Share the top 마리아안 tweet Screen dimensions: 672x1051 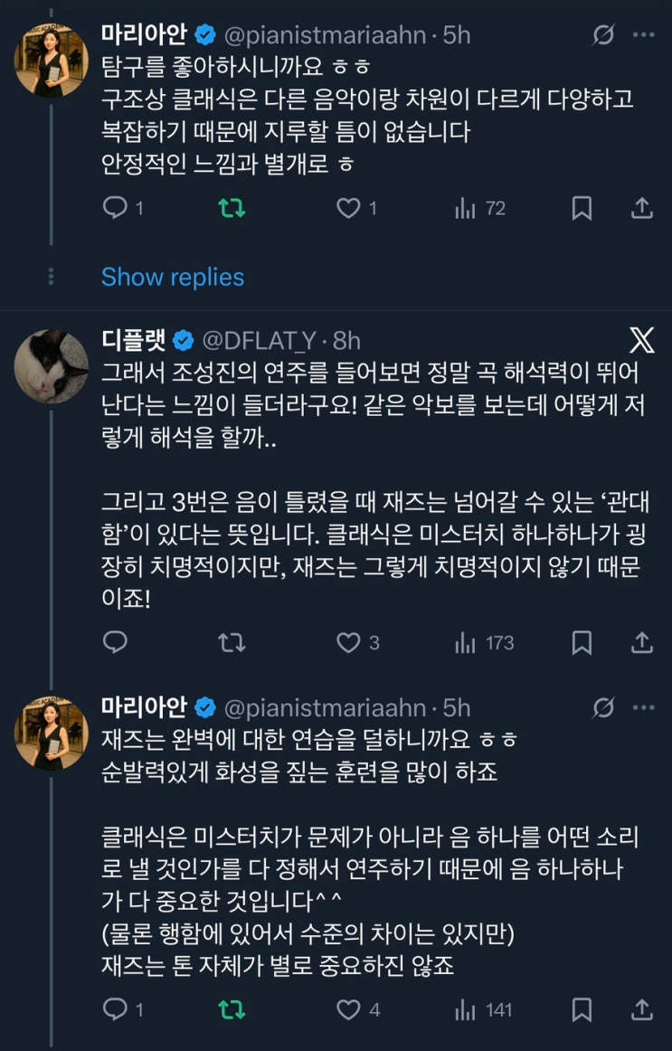click(641, 209)
